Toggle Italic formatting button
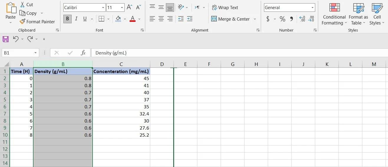 tap(76, 19)
